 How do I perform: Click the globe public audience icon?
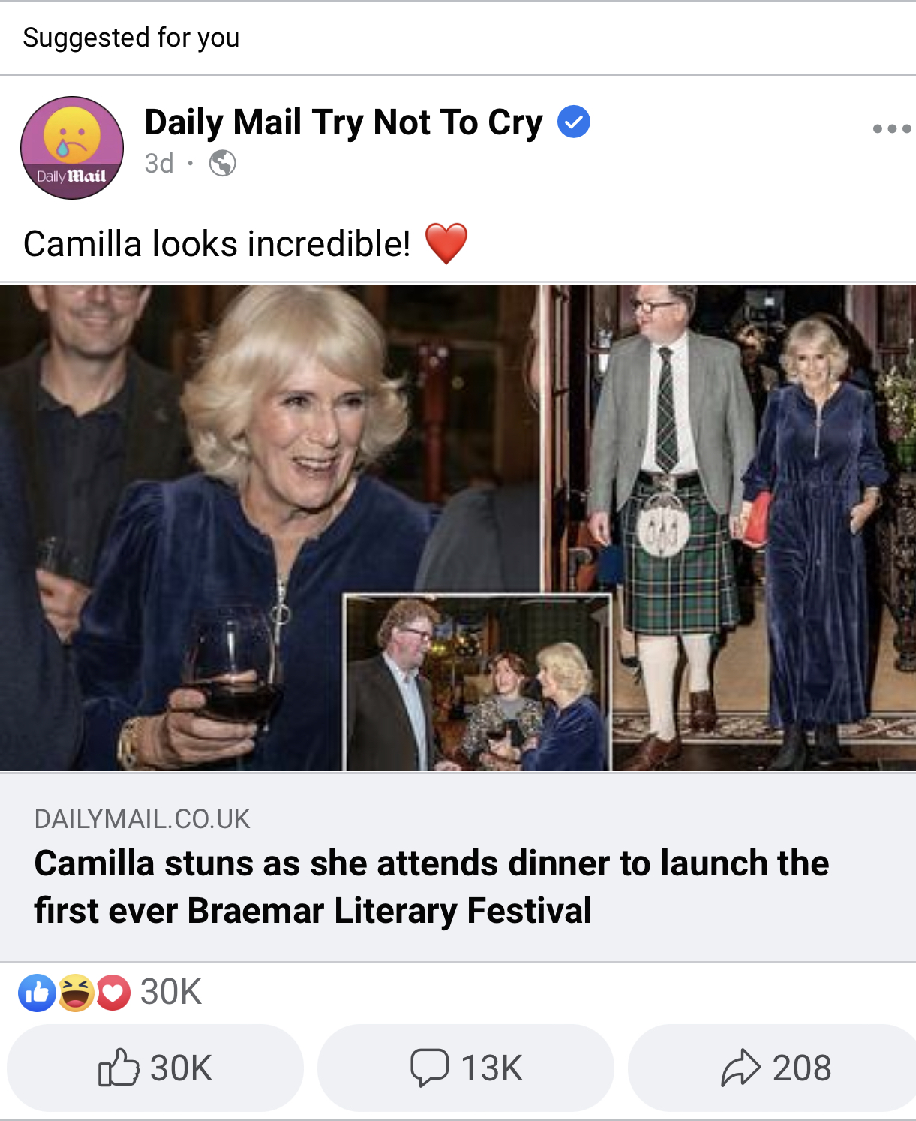222,163
